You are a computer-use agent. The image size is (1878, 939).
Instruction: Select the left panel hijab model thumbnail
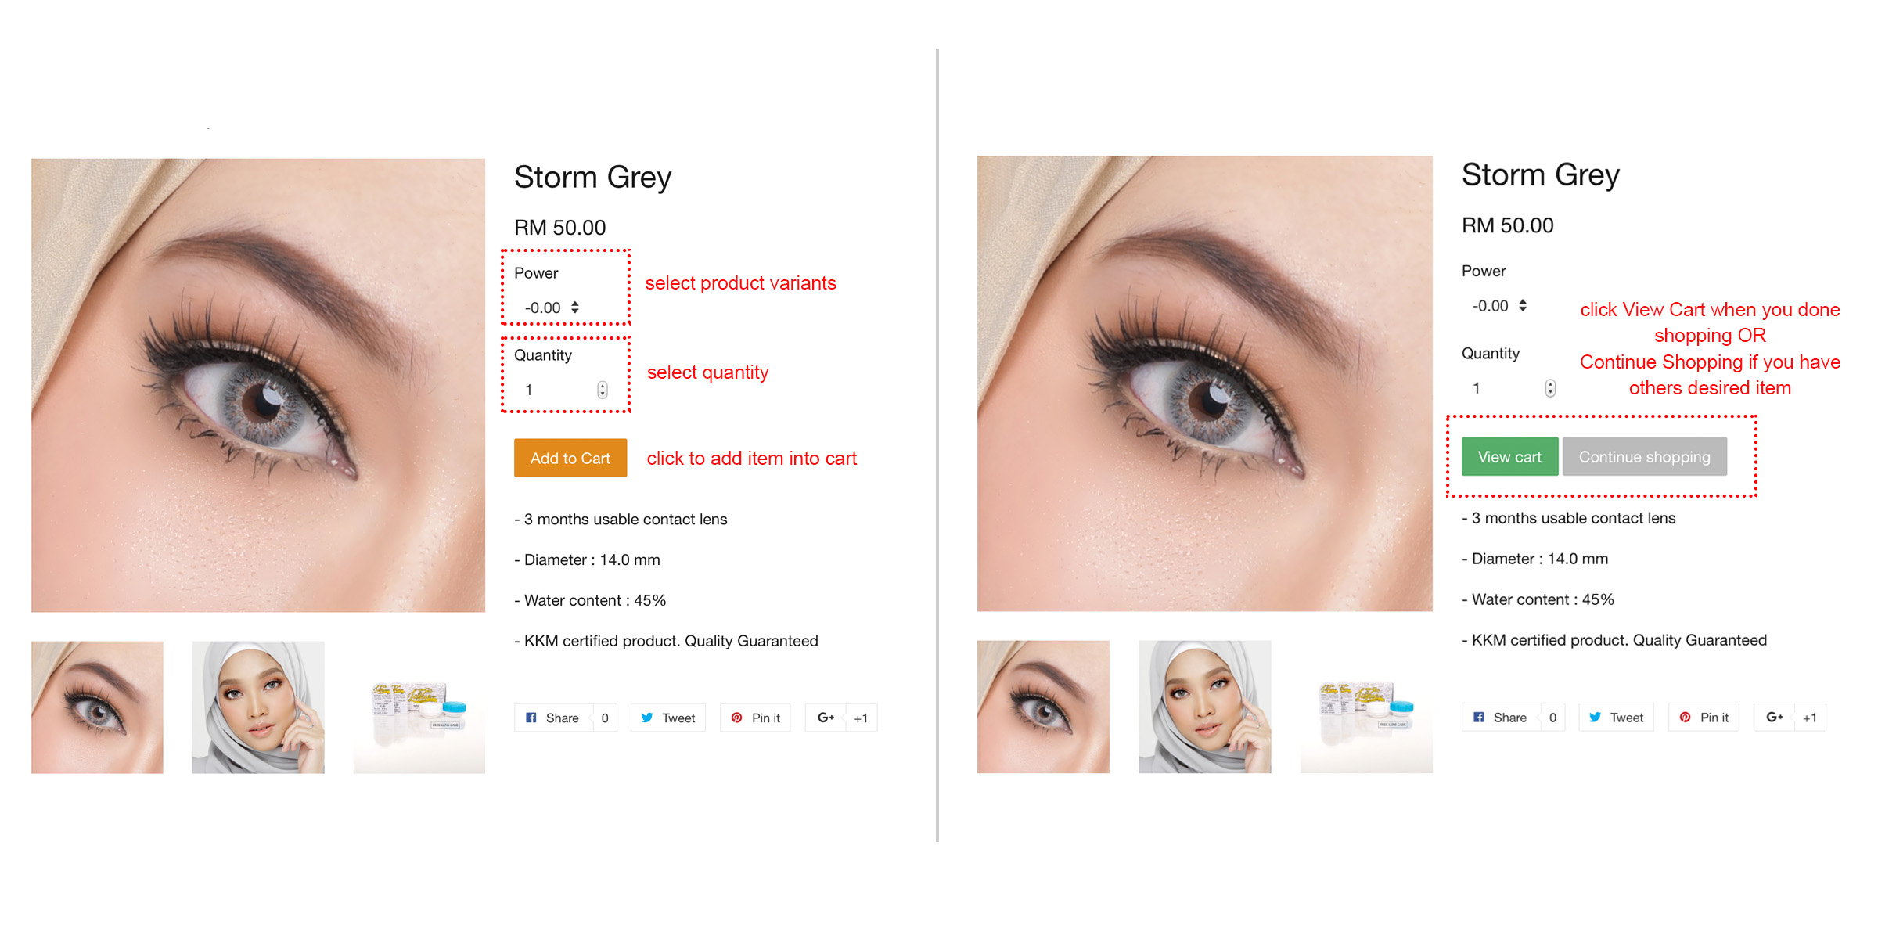258,707
